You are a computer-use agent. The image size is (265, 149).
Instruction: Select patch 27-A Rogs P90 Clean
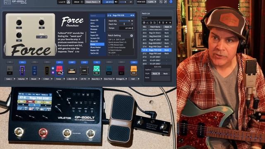pyautogui.click(x=157, y=47)
